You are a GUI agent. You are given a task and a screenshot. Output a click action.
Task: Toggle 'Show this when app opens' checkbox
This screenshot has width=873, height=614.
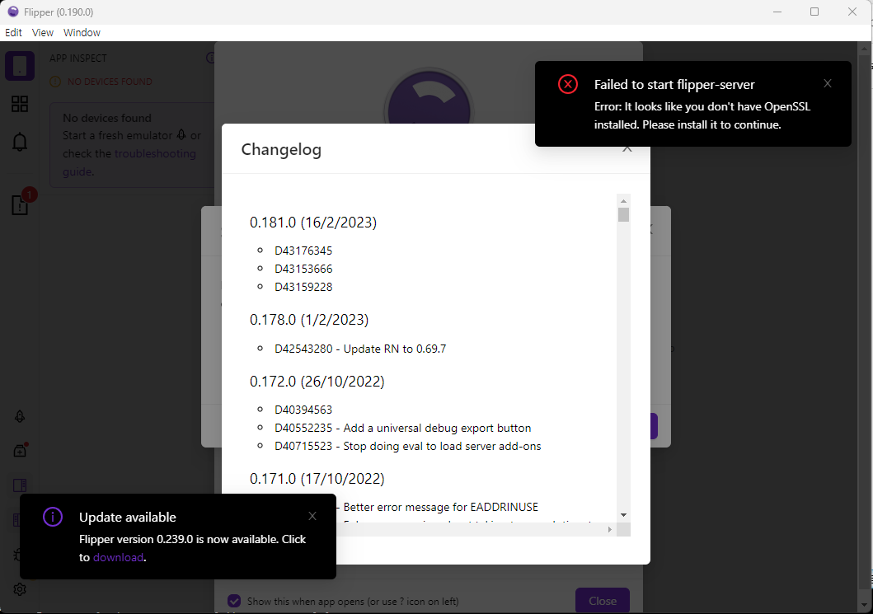[x=234, y=601]
